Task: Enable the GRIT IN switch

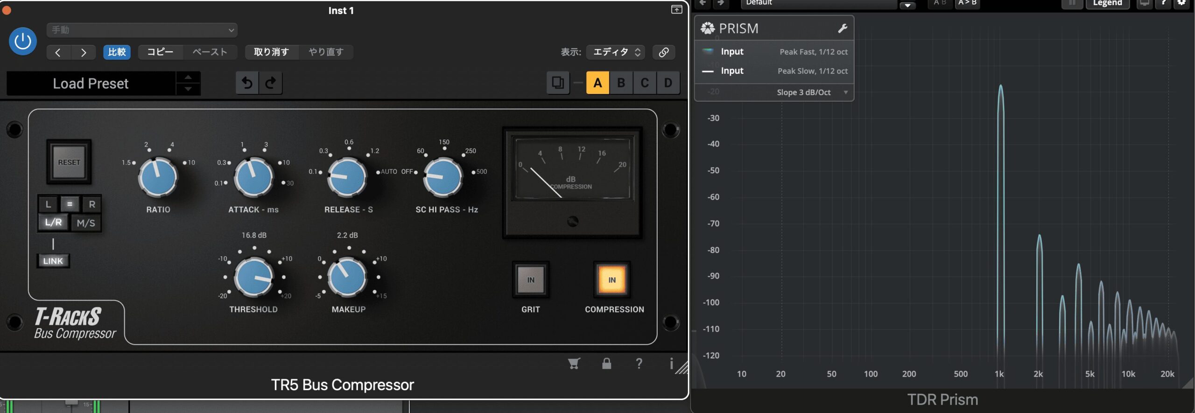Action: (x=531, y=280)
